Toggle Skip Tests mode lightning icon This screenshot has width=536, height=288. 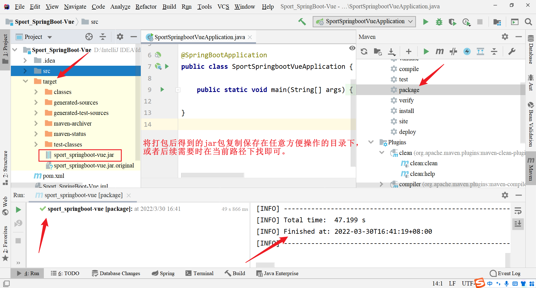point(467,51)
